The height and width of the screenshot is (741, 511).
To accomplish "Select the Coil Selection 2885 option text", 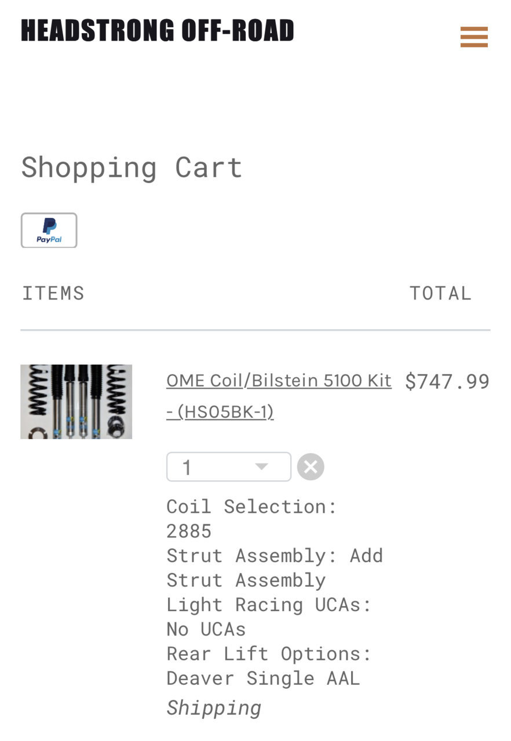I will point(251,519).
